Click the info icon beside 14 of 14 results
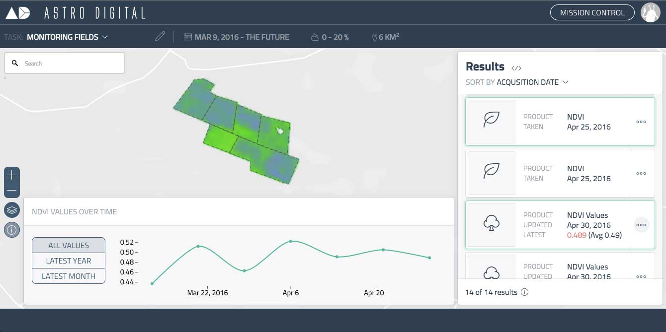This screenshot has height=332, width=666. (524, 292)
